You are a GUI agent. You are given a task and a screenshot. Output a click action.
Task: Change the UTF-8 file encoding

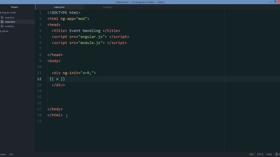pyautogui.click(x=260, y=154)
